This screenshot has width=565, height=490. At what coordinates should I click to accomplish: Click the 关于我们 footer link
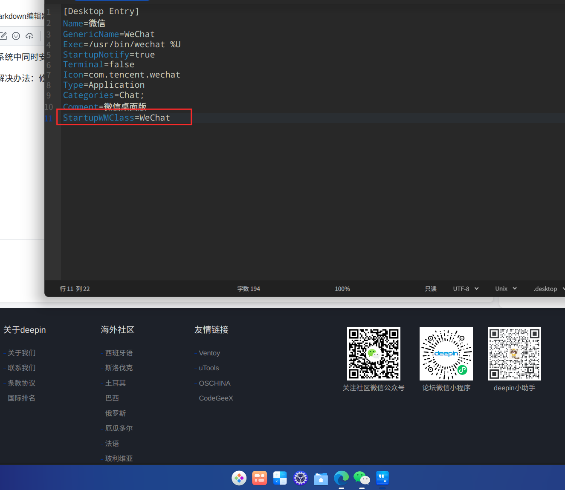pos(22,353)
